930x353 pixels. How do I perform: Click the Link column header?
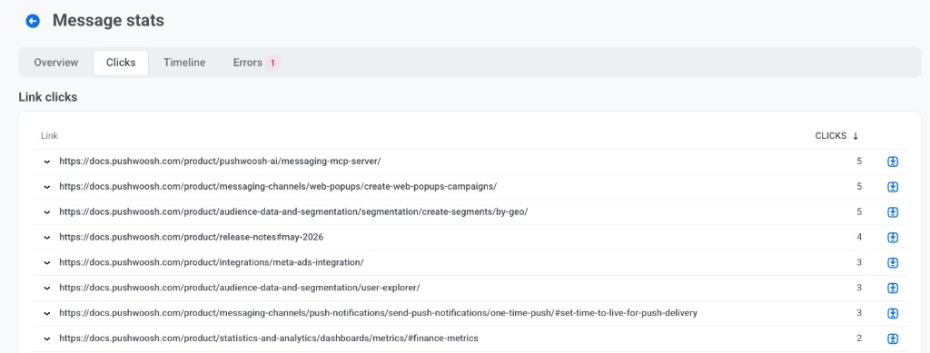[49, 136]
